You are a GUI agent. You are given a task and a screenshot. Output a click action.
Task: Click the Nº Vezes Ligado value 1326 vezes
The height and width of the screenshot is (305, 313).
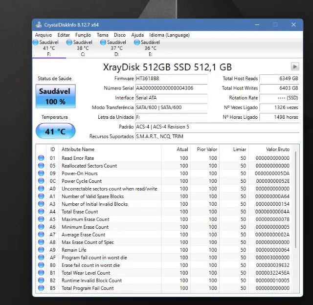point(279,108)
